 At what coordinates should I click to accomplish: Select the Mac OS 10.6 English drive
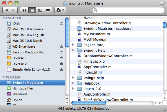(x=32, y=35)
